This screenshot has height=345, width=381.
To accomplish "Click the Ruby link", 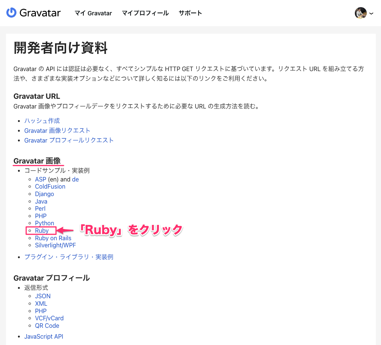I will pos(42,230).
